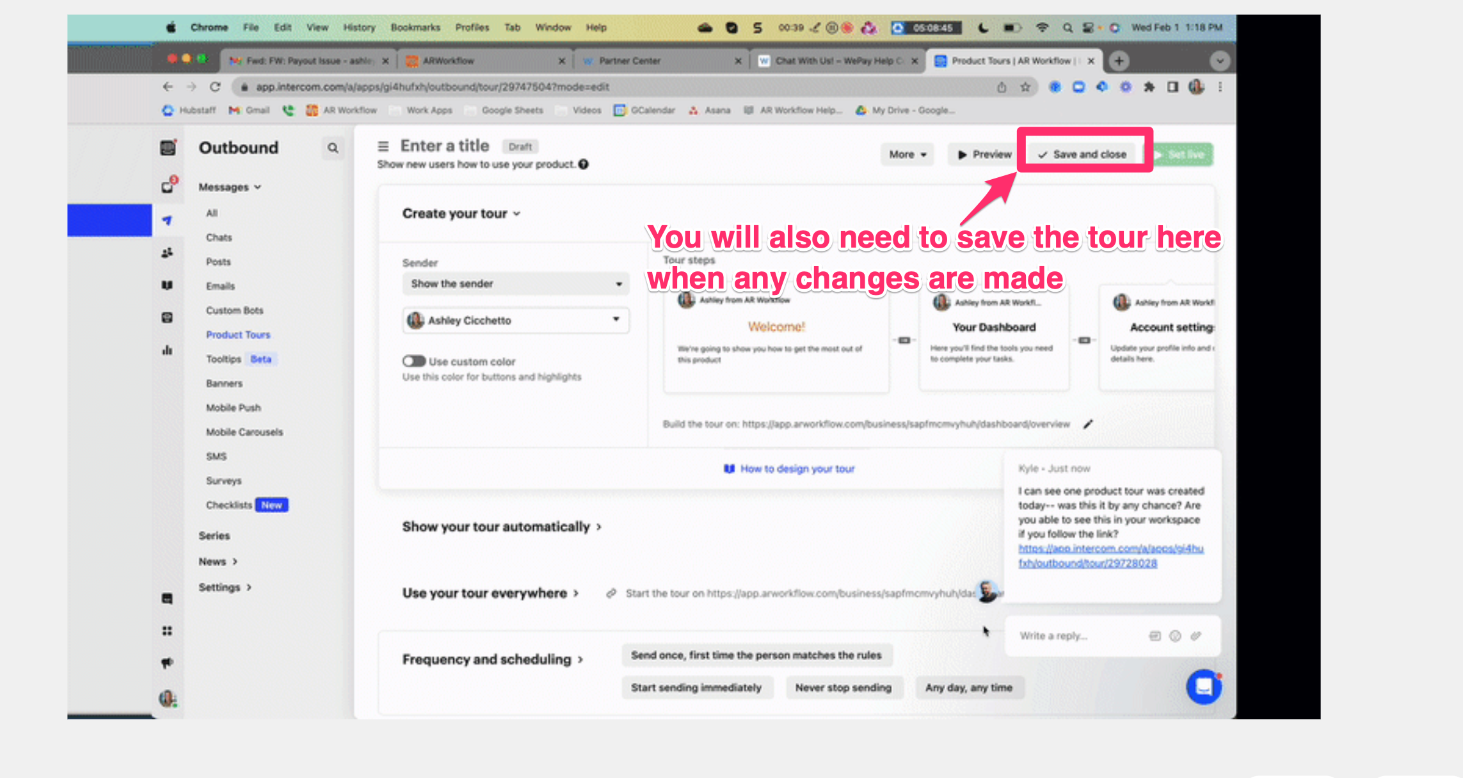Switch to the ARWorkflow tab

[484, 61]
